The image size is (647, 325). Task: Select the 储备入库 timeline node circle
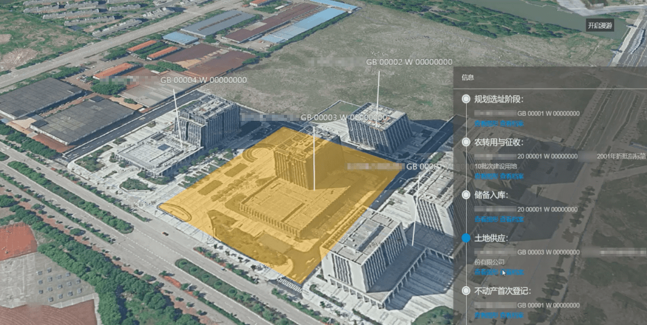pos(466,195)
